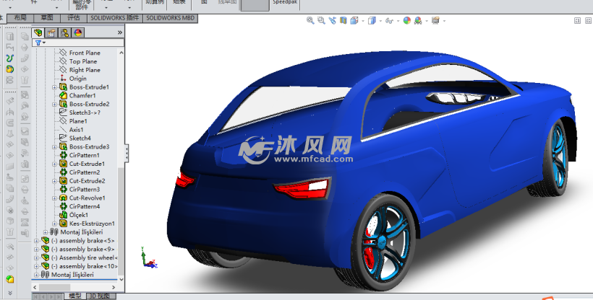Screen dimensions: 593x300
Task: Open the tree filter funnel dropdown
Action: tap(40, 43)
